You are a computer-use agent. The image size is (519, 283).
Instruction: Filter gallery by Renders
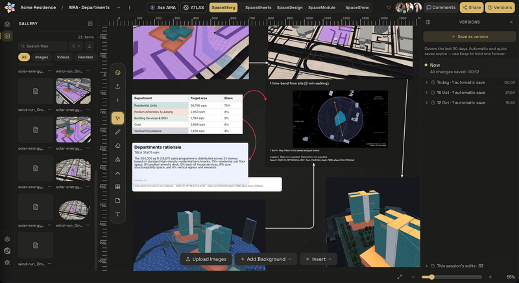click(x=86, y=57)
